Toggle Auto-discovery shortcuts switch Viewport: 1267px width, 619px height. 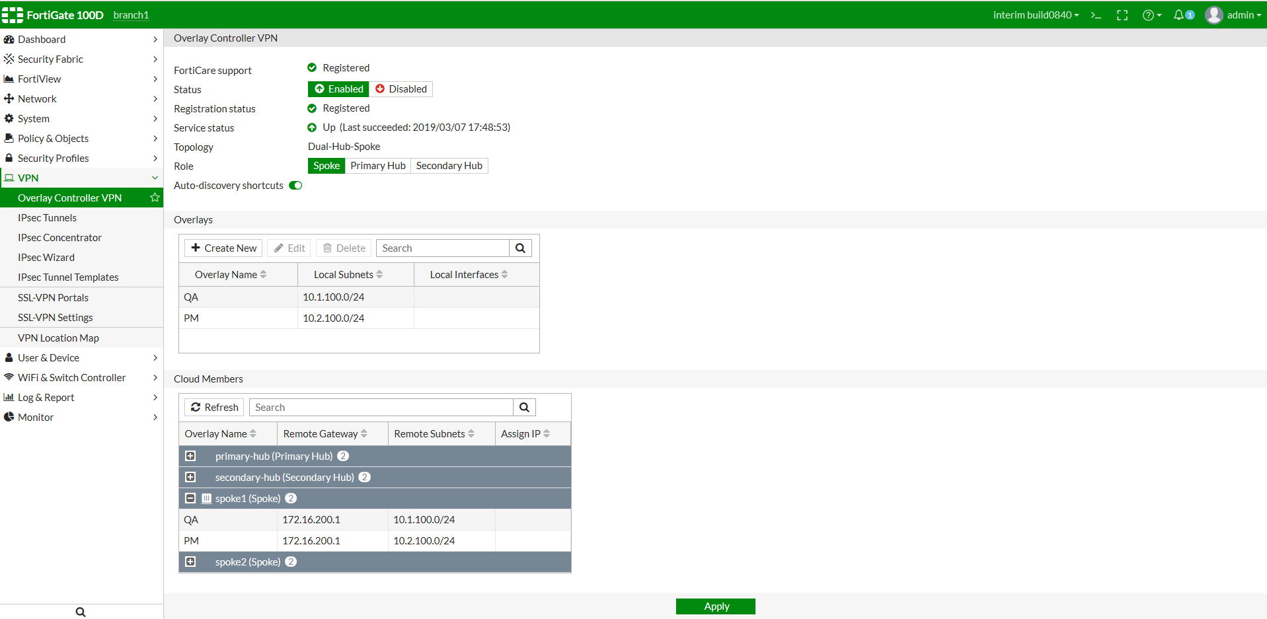coord(295,186)
